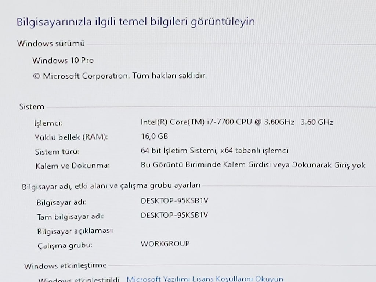Click the page heading 'Bilgisayarınızla ilgili temel bilgileri görüntüleyin'

click(136, 22)
